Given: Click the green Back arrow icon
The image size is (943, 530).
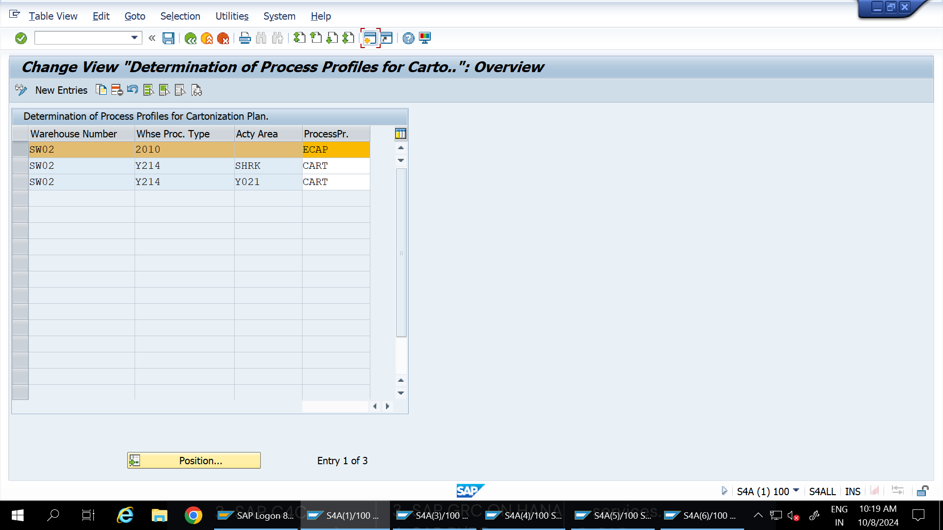Looking at the screenshot, I should pyautogui.click(x=191, y=38).
